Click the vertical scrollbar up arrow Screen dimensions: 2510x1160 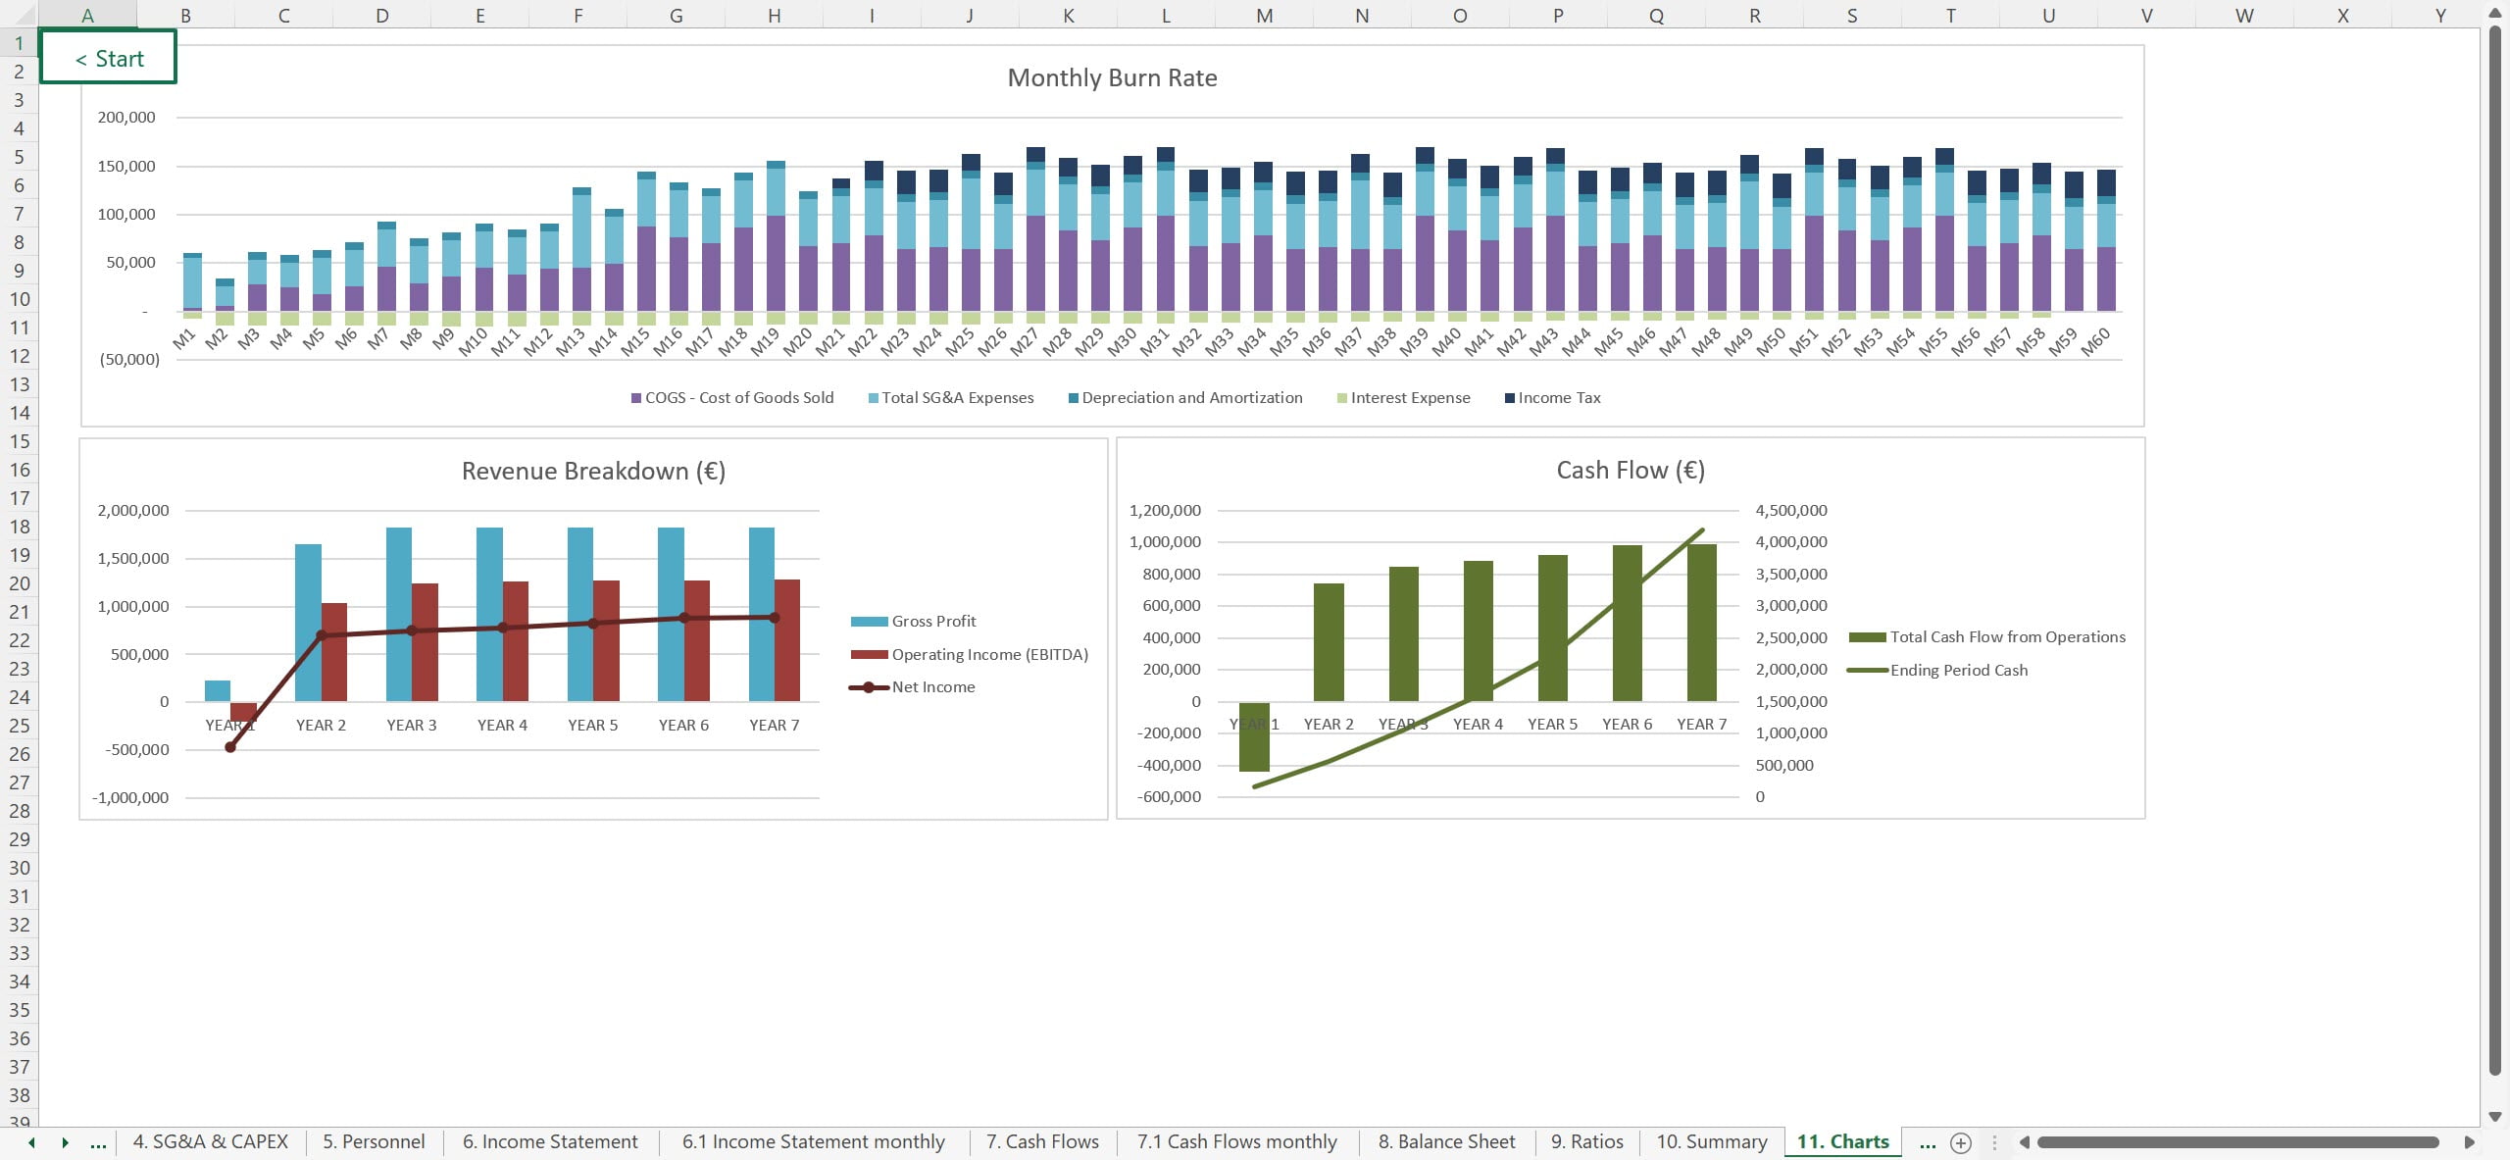pyautogui.click(x=2495, y=13)
